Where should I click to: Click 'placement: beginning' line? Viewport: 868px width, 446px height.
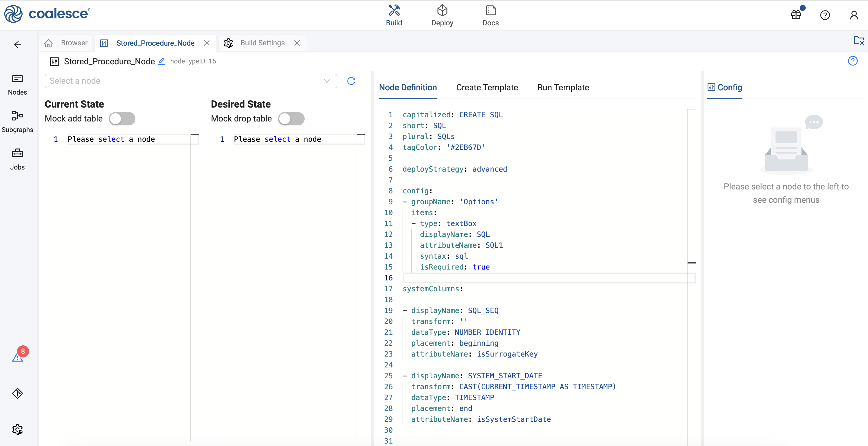pyautogui.click(x=455, y=343)
